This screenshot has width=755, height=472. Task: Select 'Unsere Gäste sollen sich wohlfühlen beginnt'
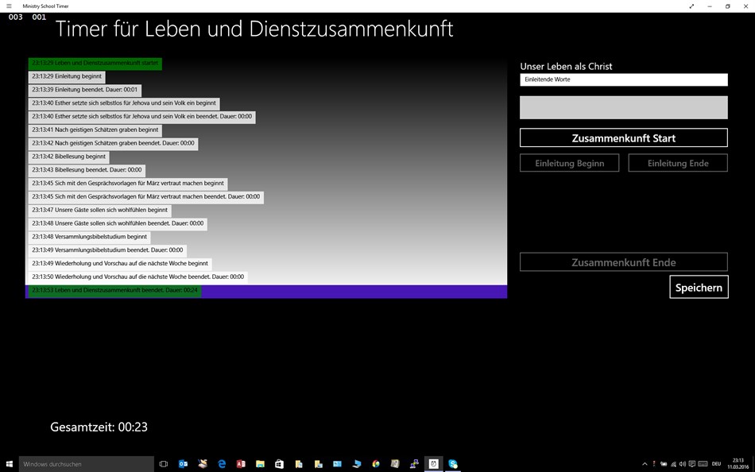coord(99,210)
